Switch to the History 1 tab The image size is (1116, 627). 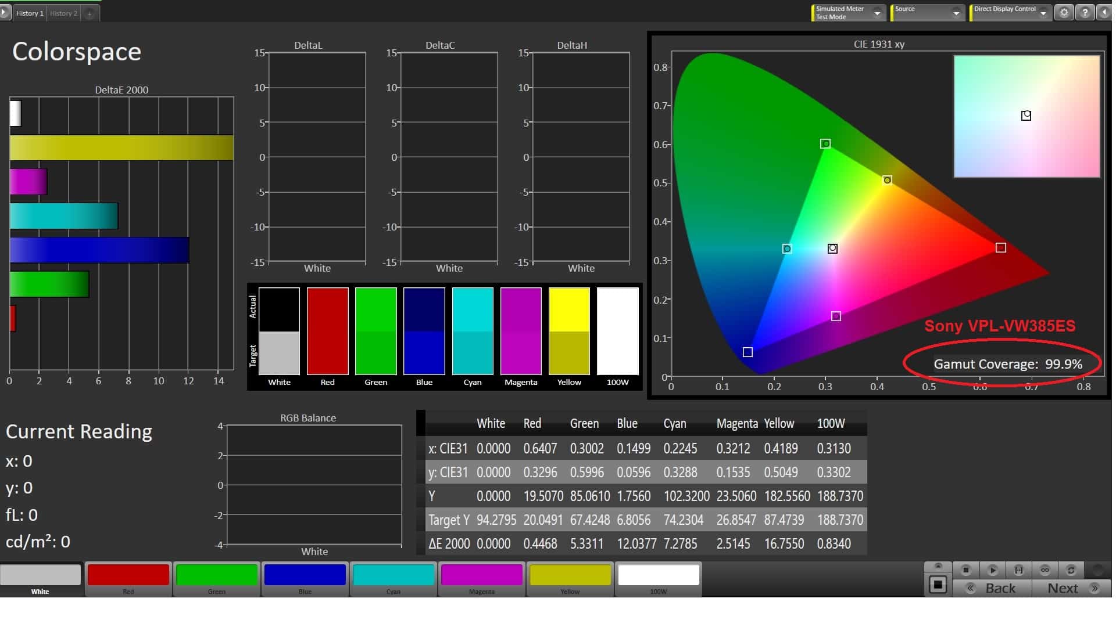click(30, 13)
